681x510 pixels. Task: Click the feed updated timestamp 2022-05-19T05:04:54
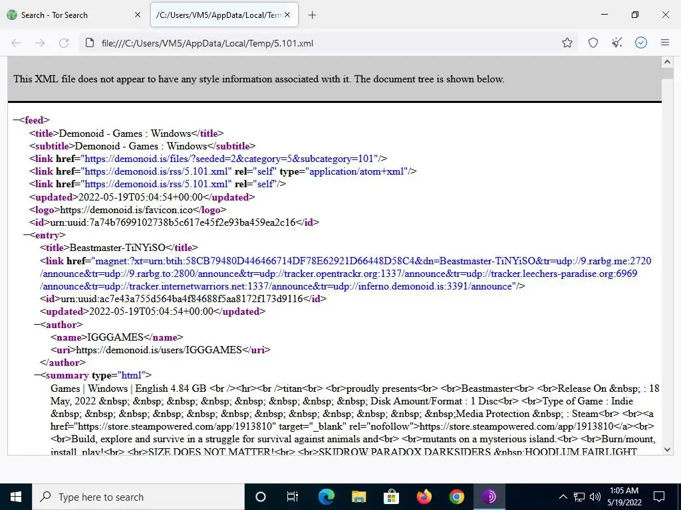(x=140, y=197)
